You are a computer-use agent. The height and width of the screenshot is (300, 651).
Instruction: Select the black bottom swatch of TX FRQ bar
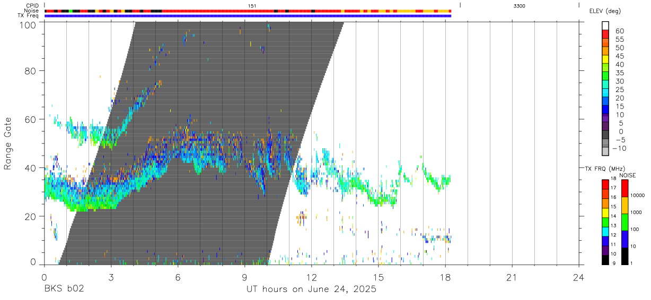[x=605, y=260]
